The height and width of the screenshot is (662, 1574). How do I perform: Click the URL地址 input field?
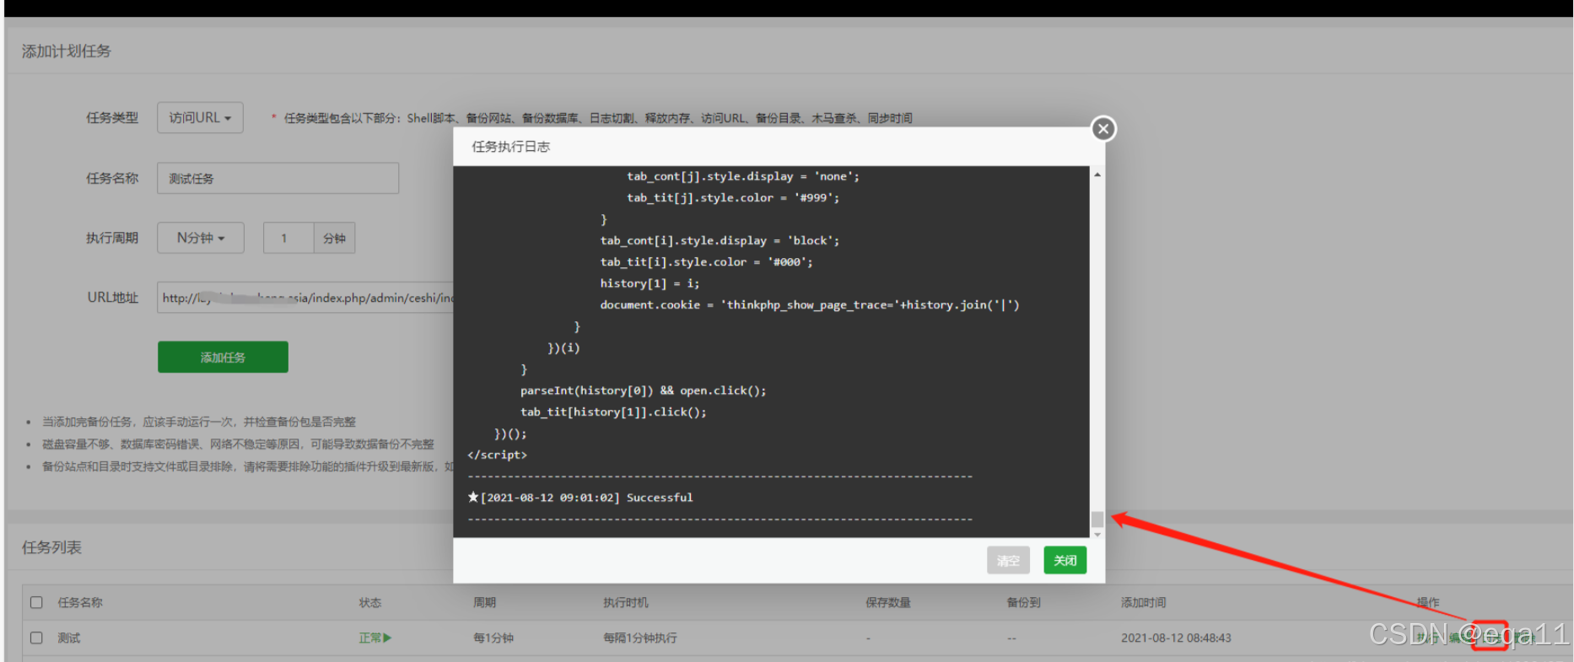[305, 298]
